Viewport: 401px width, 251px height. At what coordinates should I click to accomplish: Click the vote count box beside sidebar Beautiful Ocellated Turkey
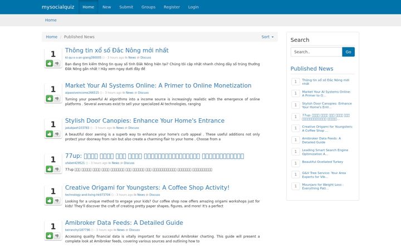pos(295,163)
